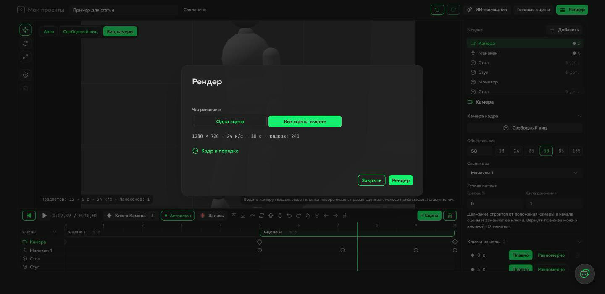This screenshot has width=605, height=294.
Task: Select the move tool in the left toolbar
Action: (x=25, y=30)
